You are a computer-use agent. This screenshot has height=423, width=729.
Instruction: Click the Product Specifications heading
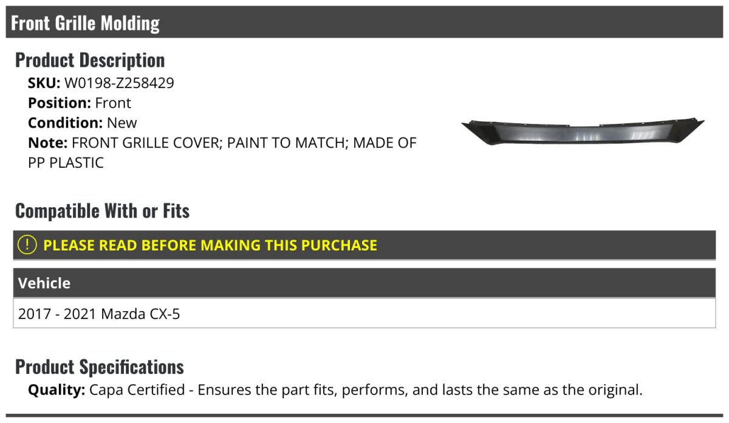coord(100,367)
